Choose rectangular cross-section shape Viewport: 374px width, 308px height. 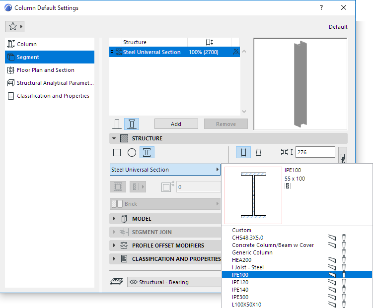[x=117, y=152]
